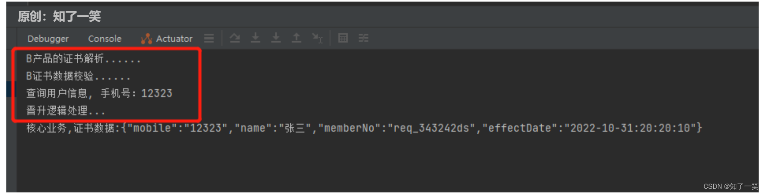Click the title 原创：知了一笑

[x=59, y=16]
